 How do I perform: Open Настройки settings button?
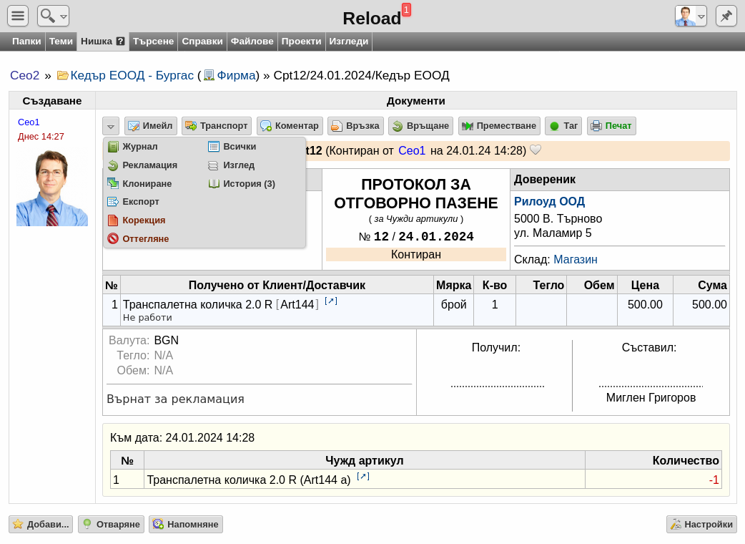[x=701, y=525]
